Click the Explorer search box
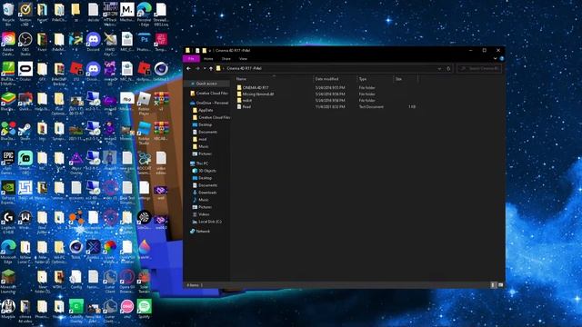 (x=479, y=69)
